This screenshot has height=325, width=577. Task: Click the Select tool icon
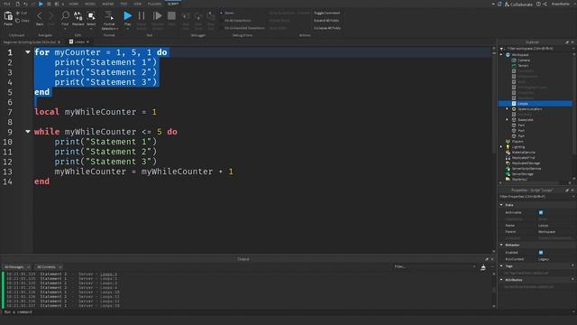point(91,15)
